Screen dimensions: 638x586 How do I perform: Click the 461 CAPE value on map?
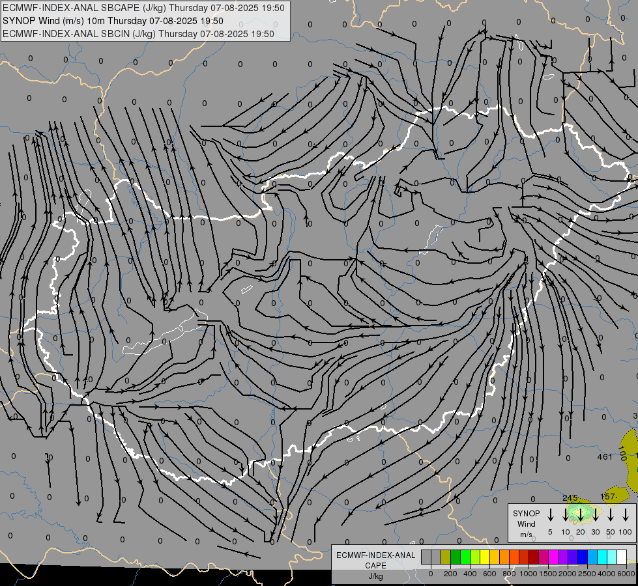pos(605,456)
